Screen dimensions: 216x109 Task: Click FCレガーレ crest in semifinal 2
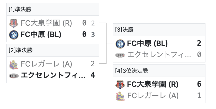(x=14, y=64)
